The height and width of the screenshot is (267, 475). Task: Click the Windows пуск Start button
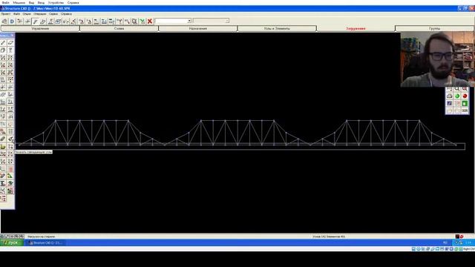point(12,243)
